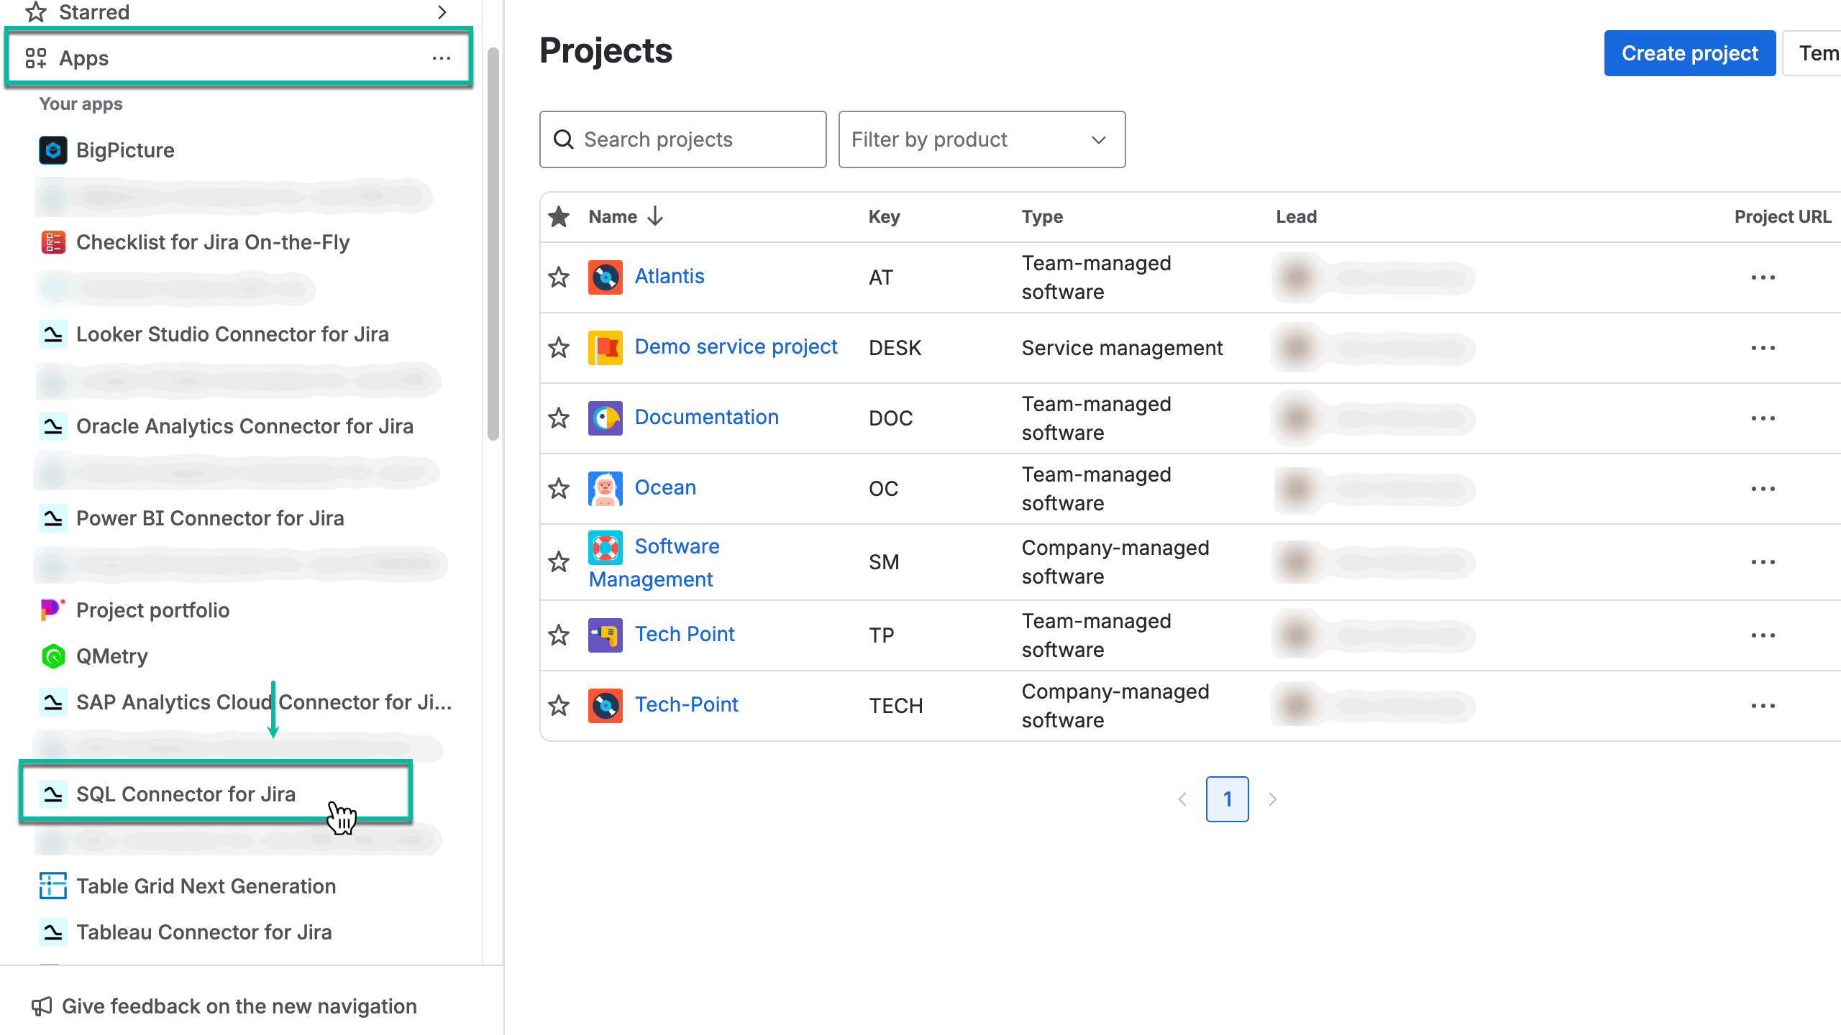The width and height of the screenshot is (1841, 1035).
Task: Open the BigPicture app
Action: coord(125,150)
